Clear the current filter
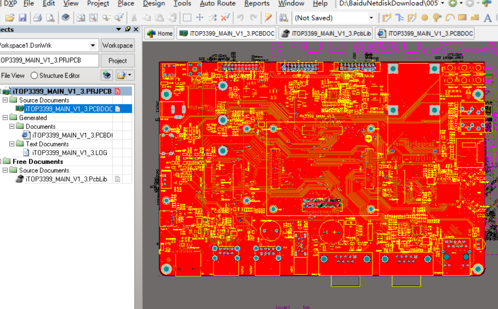The image size is (498, 309). tap(225, 18)
